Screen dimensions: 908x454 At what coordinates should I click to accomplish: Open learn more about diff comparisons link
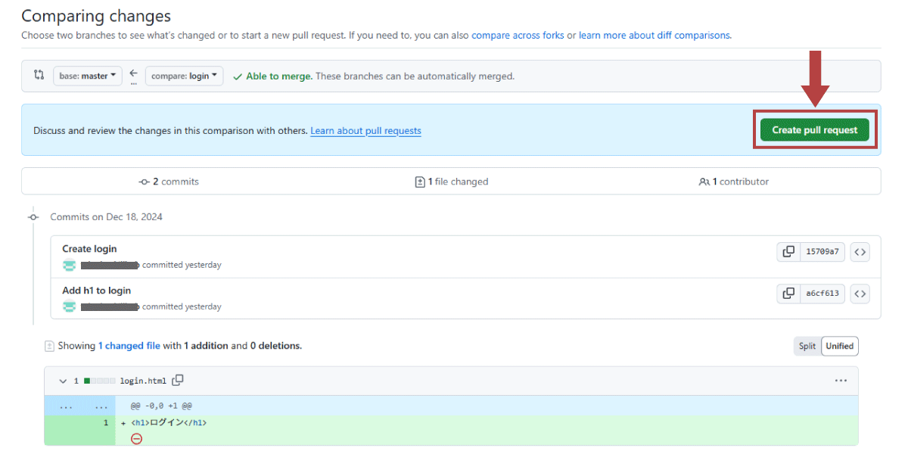point(655,36)
